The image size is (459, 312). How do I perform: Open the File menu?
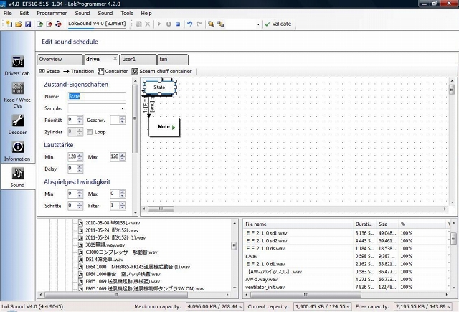8,13
